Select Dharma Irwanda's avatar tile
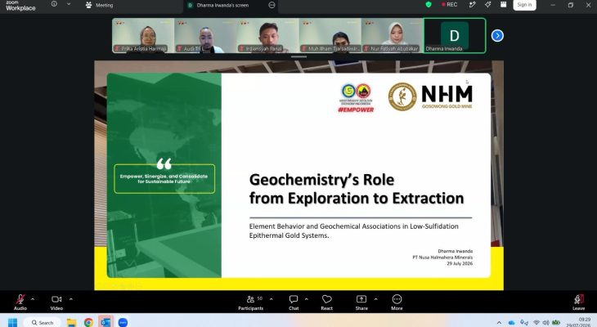The height and width of the screenshot is (327, 597). [455, 35]
